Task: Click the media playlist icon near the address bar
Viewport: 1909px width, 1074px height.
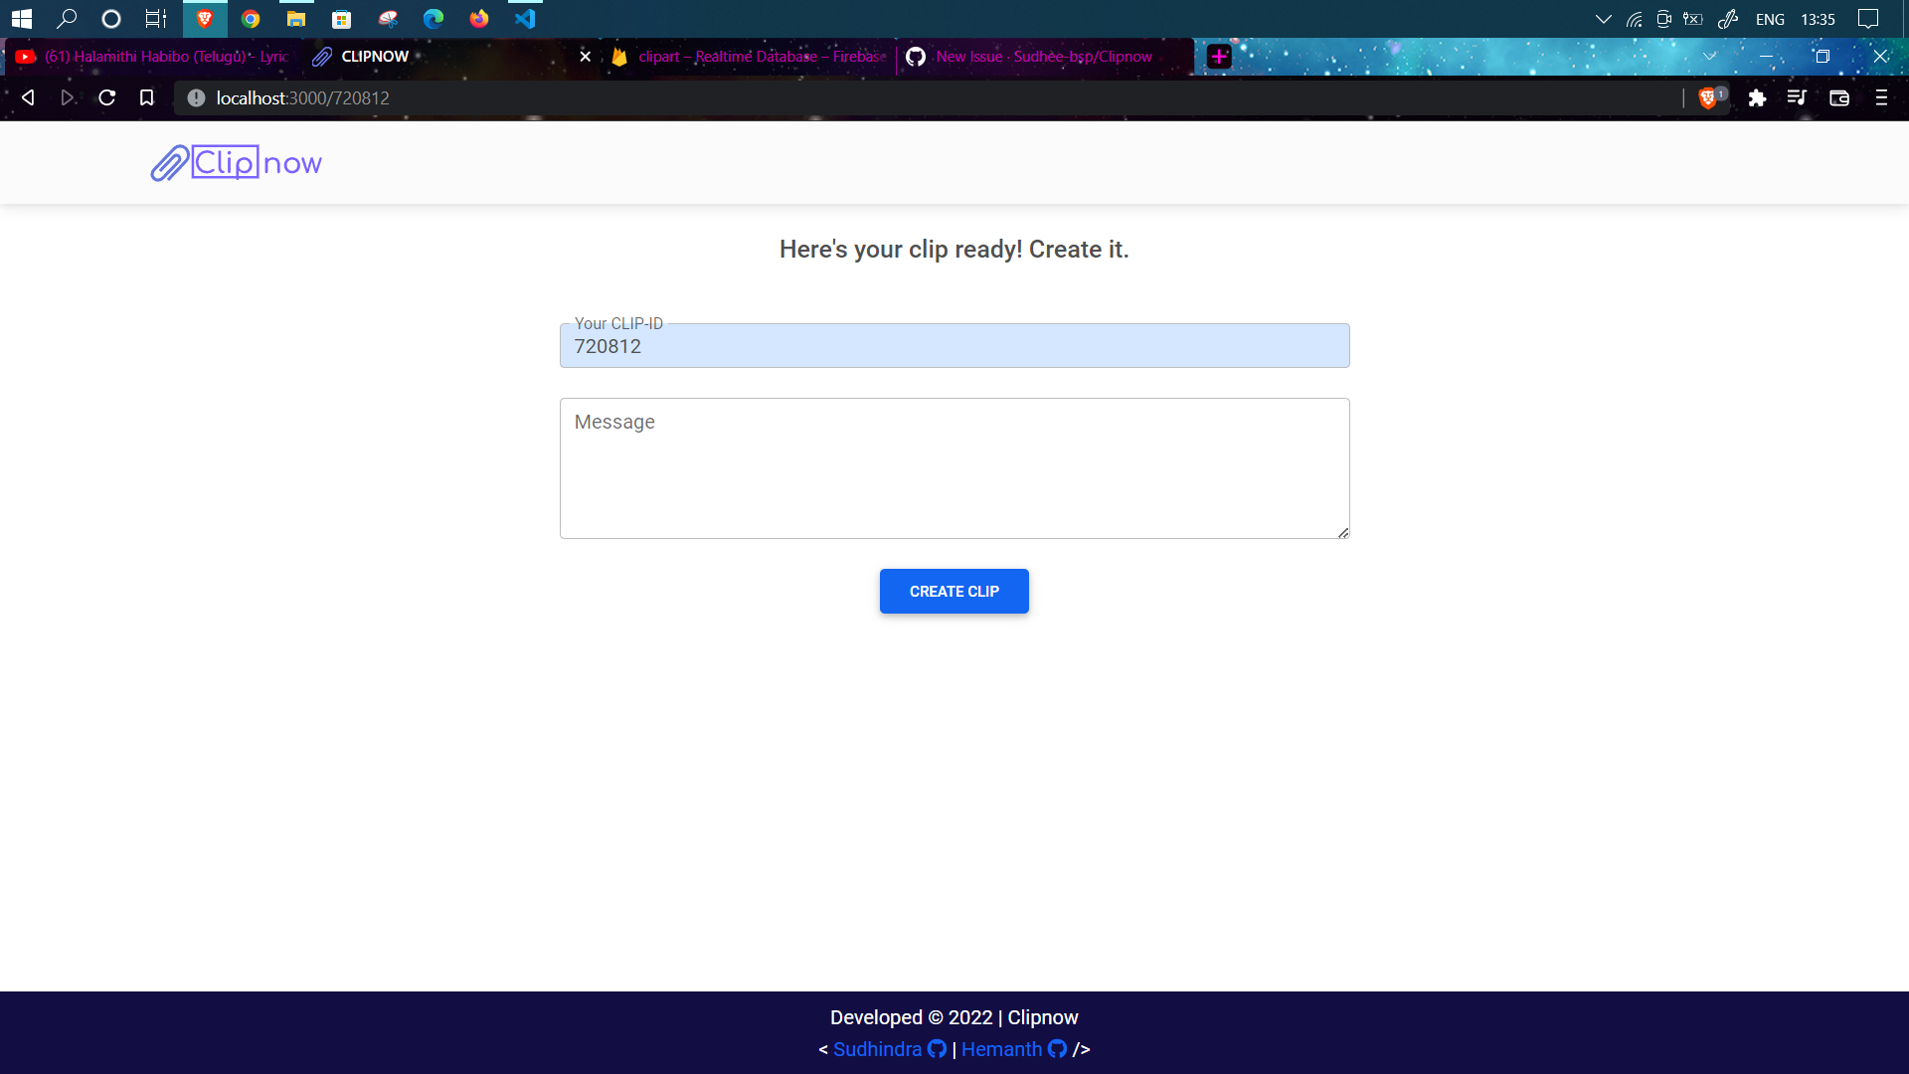Action: [1798, 97]
